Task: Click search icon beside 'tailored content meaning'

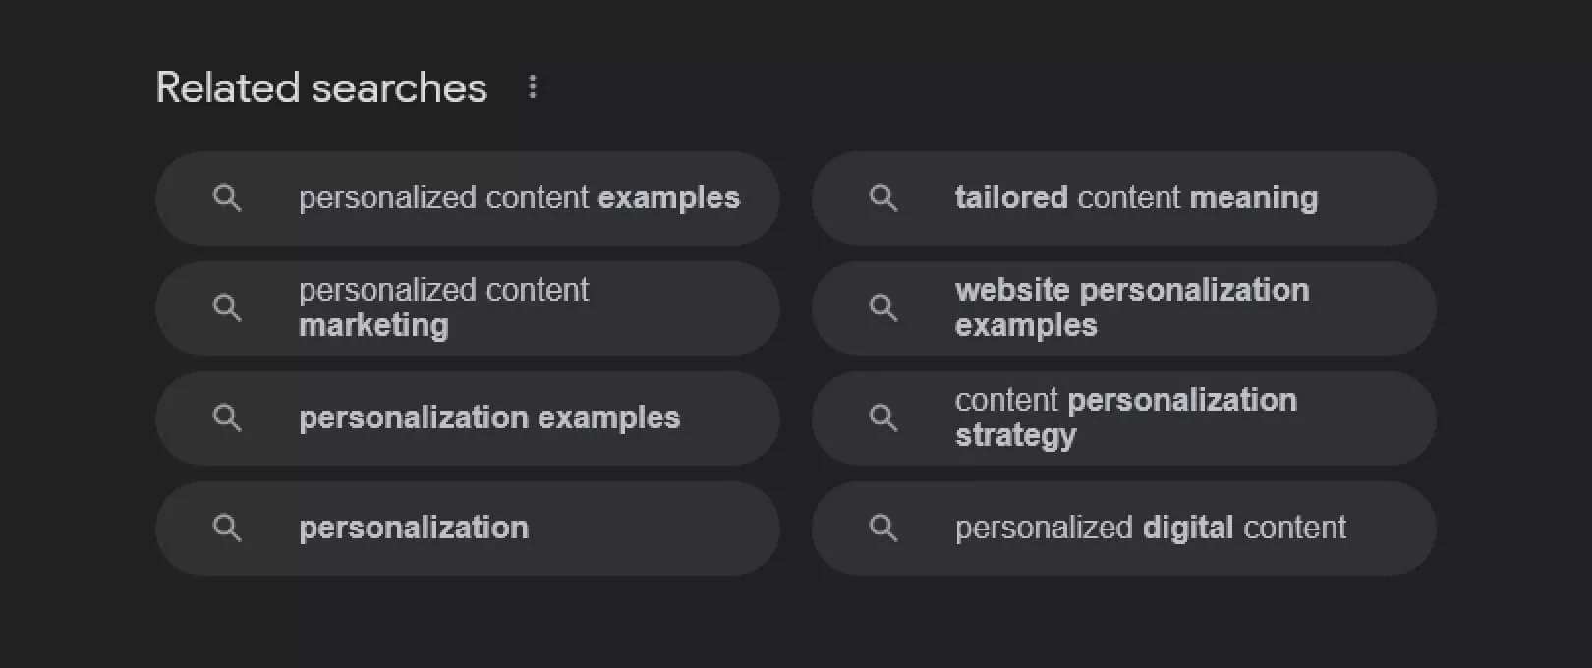Action: (x=883, y=198)
